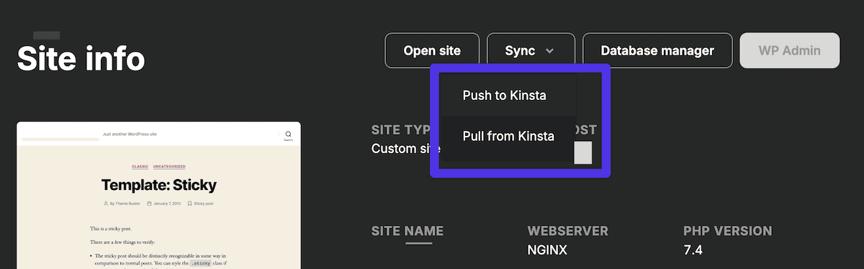Click search icon in site preview

(x=288, y=134)
